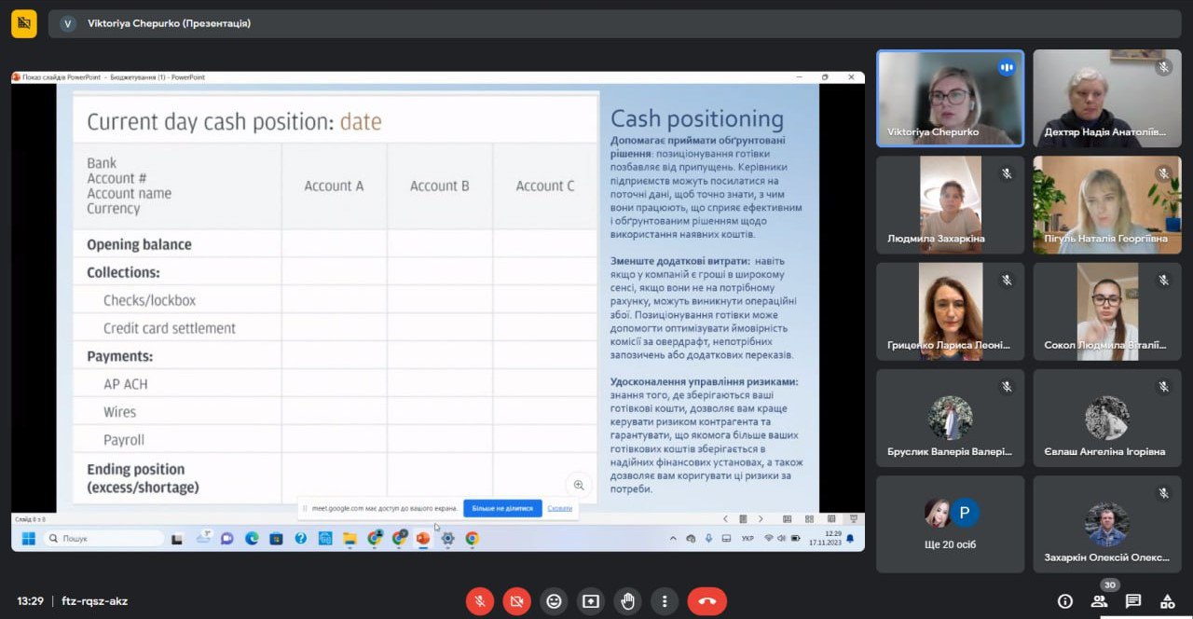
Task: Open the more options three-dot menu
Action: [x=665, y=601]
